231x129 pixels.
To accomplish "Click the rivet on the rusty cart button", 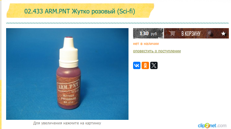I will click(210, 34).
